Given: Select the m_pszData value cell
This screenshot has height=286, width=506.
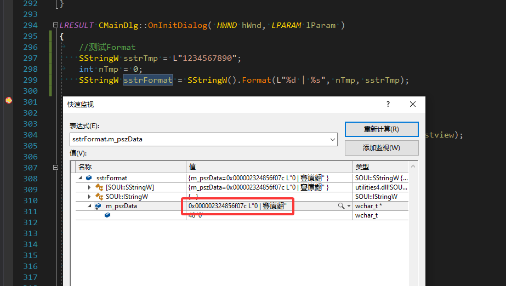Looking at the screenshot, I should click(270, 206).
